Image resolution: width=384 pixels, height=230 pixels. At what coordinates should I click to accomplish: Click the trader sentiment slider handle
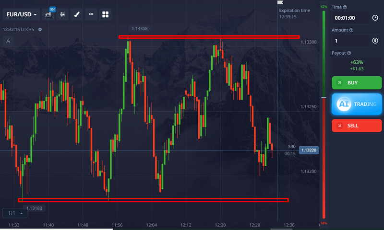tap(324, 98)
